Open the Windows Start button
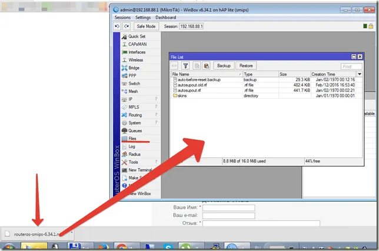The width and height of the screenshot is (379, 251). pyautogui.click(x=9, y=247)
